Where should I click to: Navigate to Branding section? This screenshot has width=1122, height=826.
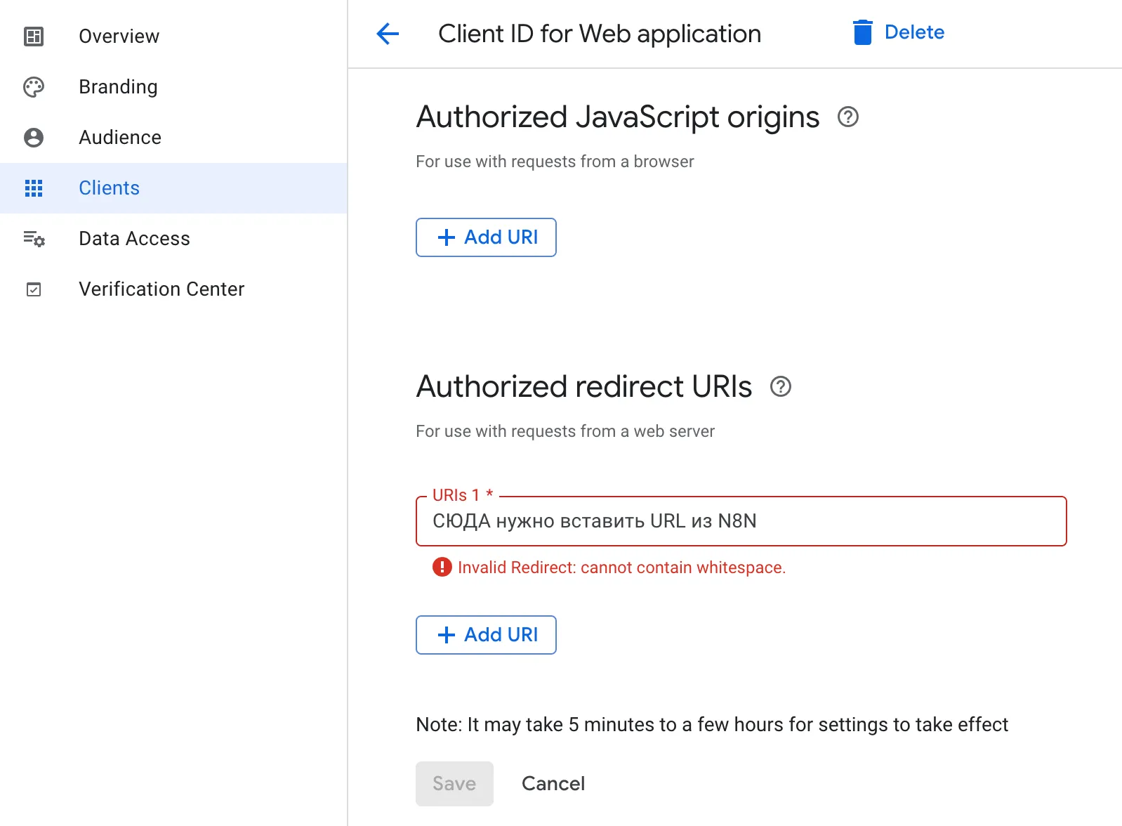click(118, 87)
